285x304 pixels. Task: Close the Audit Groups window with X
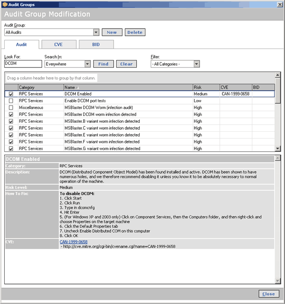(279, 4)
